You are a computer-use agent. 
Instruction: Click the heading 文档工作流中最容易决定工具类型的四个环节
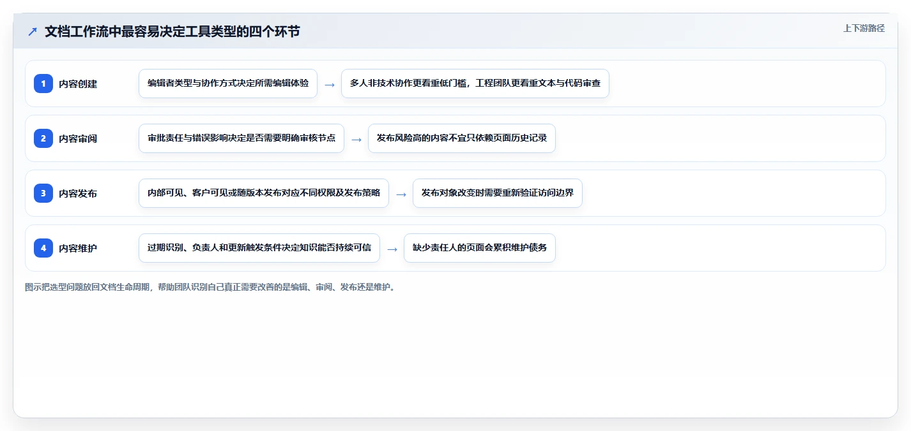(x=172, y=31)
